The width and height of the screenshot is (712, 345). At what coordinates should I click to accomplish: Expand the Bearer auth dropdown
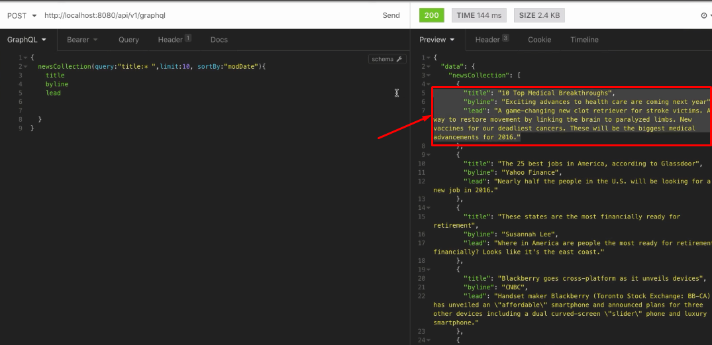point(82,40)
